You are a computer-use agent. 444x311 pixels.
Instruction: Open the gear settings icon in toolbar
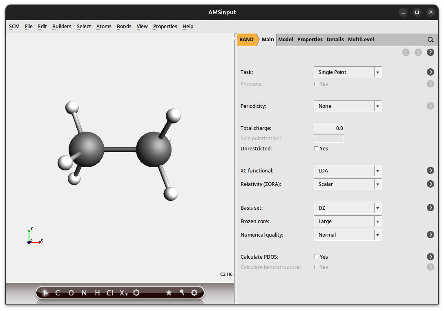194,293
